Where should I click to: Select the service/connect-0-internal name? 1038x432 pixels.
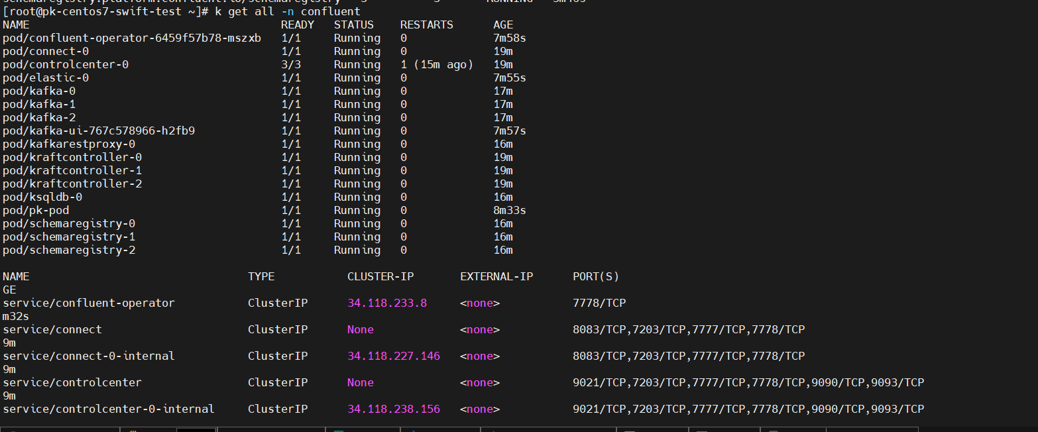coord(89,356)
